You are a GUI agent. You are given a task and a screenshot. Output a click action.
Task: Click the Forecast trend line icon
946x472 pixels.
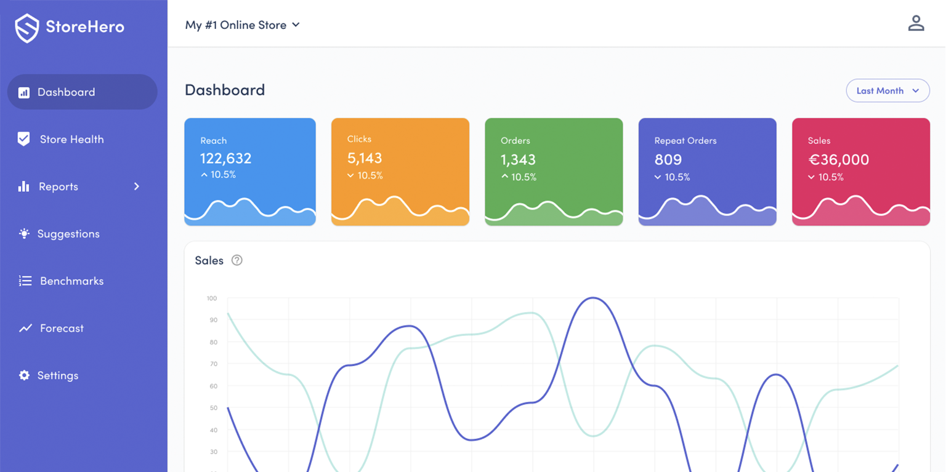point(25,329)
